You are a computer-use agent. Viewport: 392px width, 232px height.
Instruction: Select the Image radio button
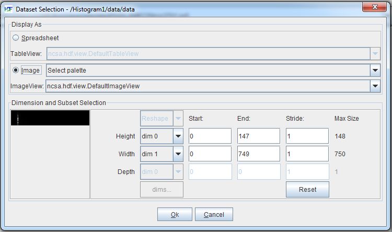[16, 70]
